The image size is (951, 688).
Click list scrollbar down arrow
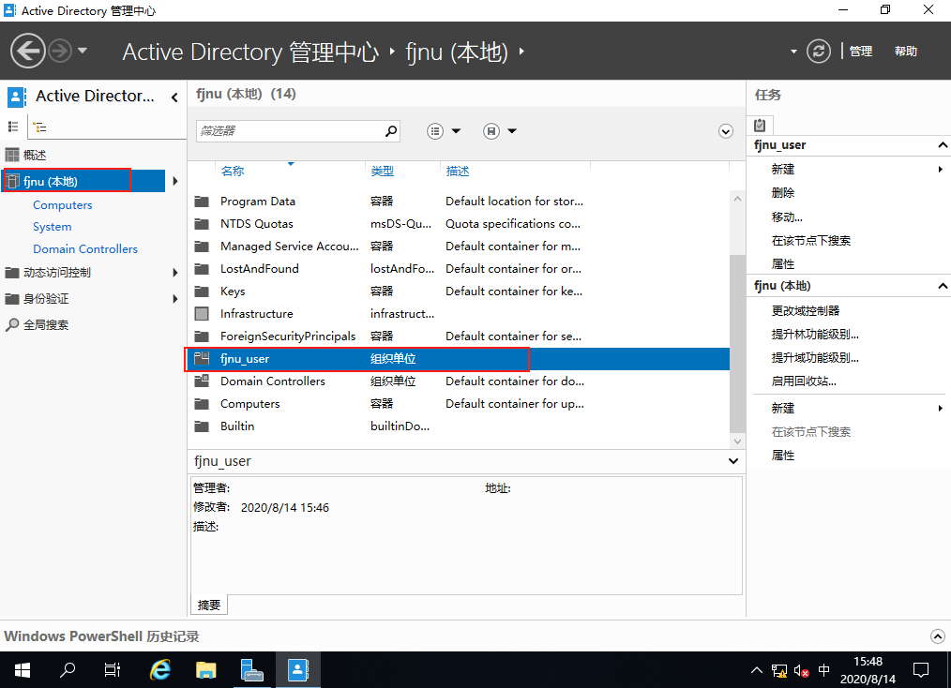point(737,441)
